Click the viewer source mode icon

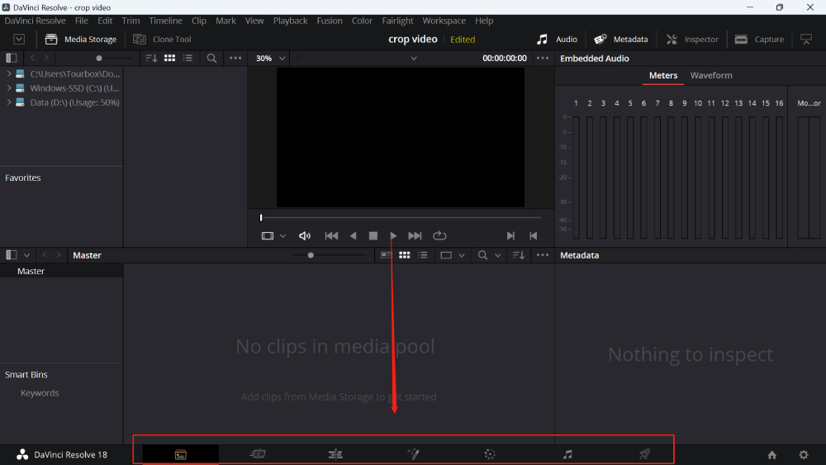click(268, 236)
